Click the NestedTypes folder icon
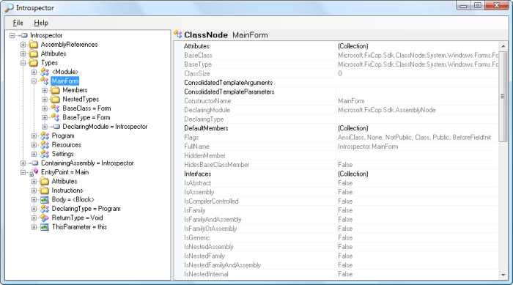The image size is (513, 285). pos(55,99)
